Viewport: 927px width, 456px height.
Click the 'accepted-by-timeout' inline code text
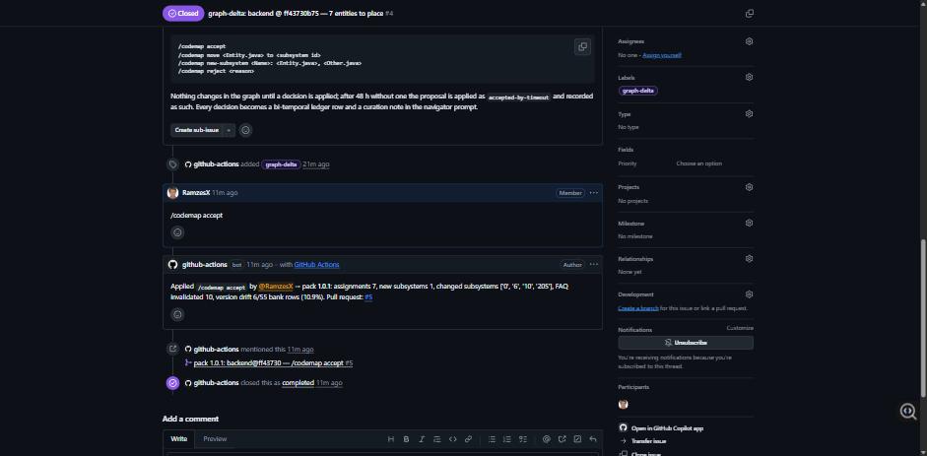(518, 97)
